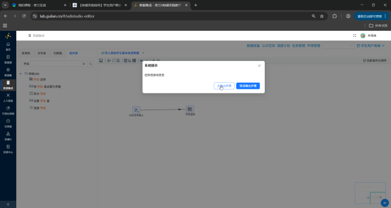The width and height of the screenshot is (391, 208).
Task: Open the 公共空间 link
Action: [268, 46]
